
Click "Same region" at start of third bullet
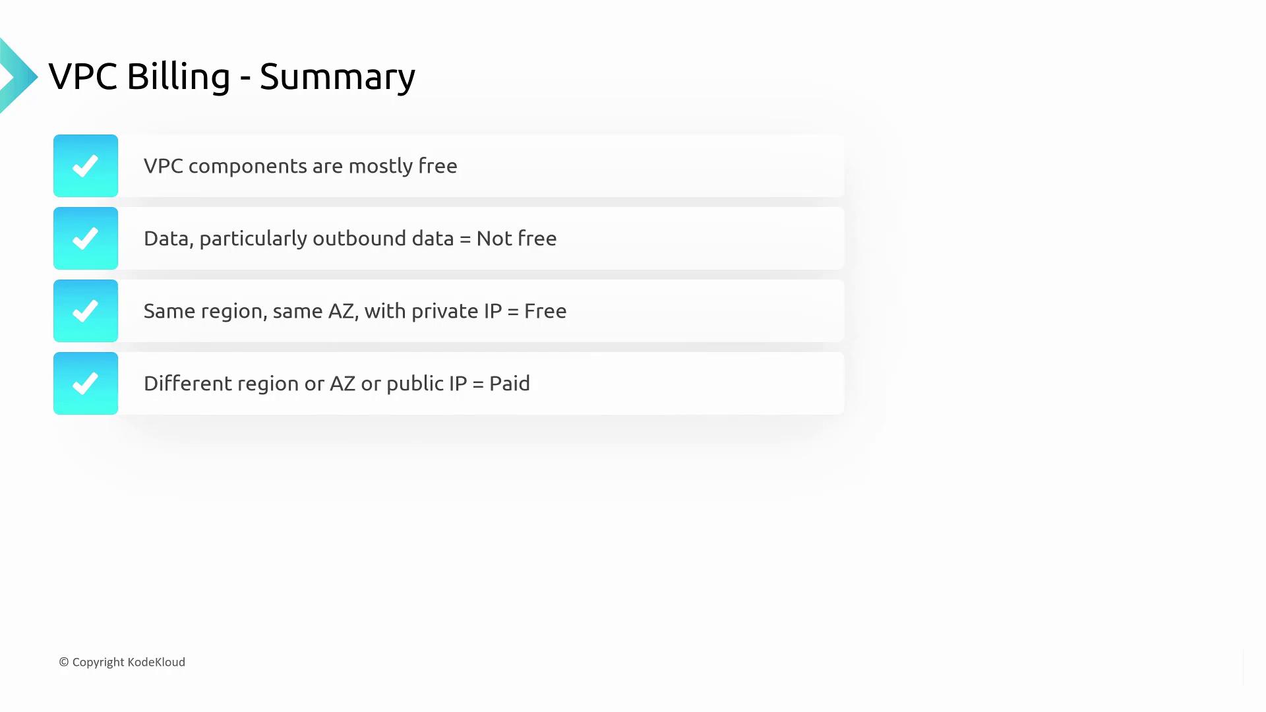click(x=205, y=311)
